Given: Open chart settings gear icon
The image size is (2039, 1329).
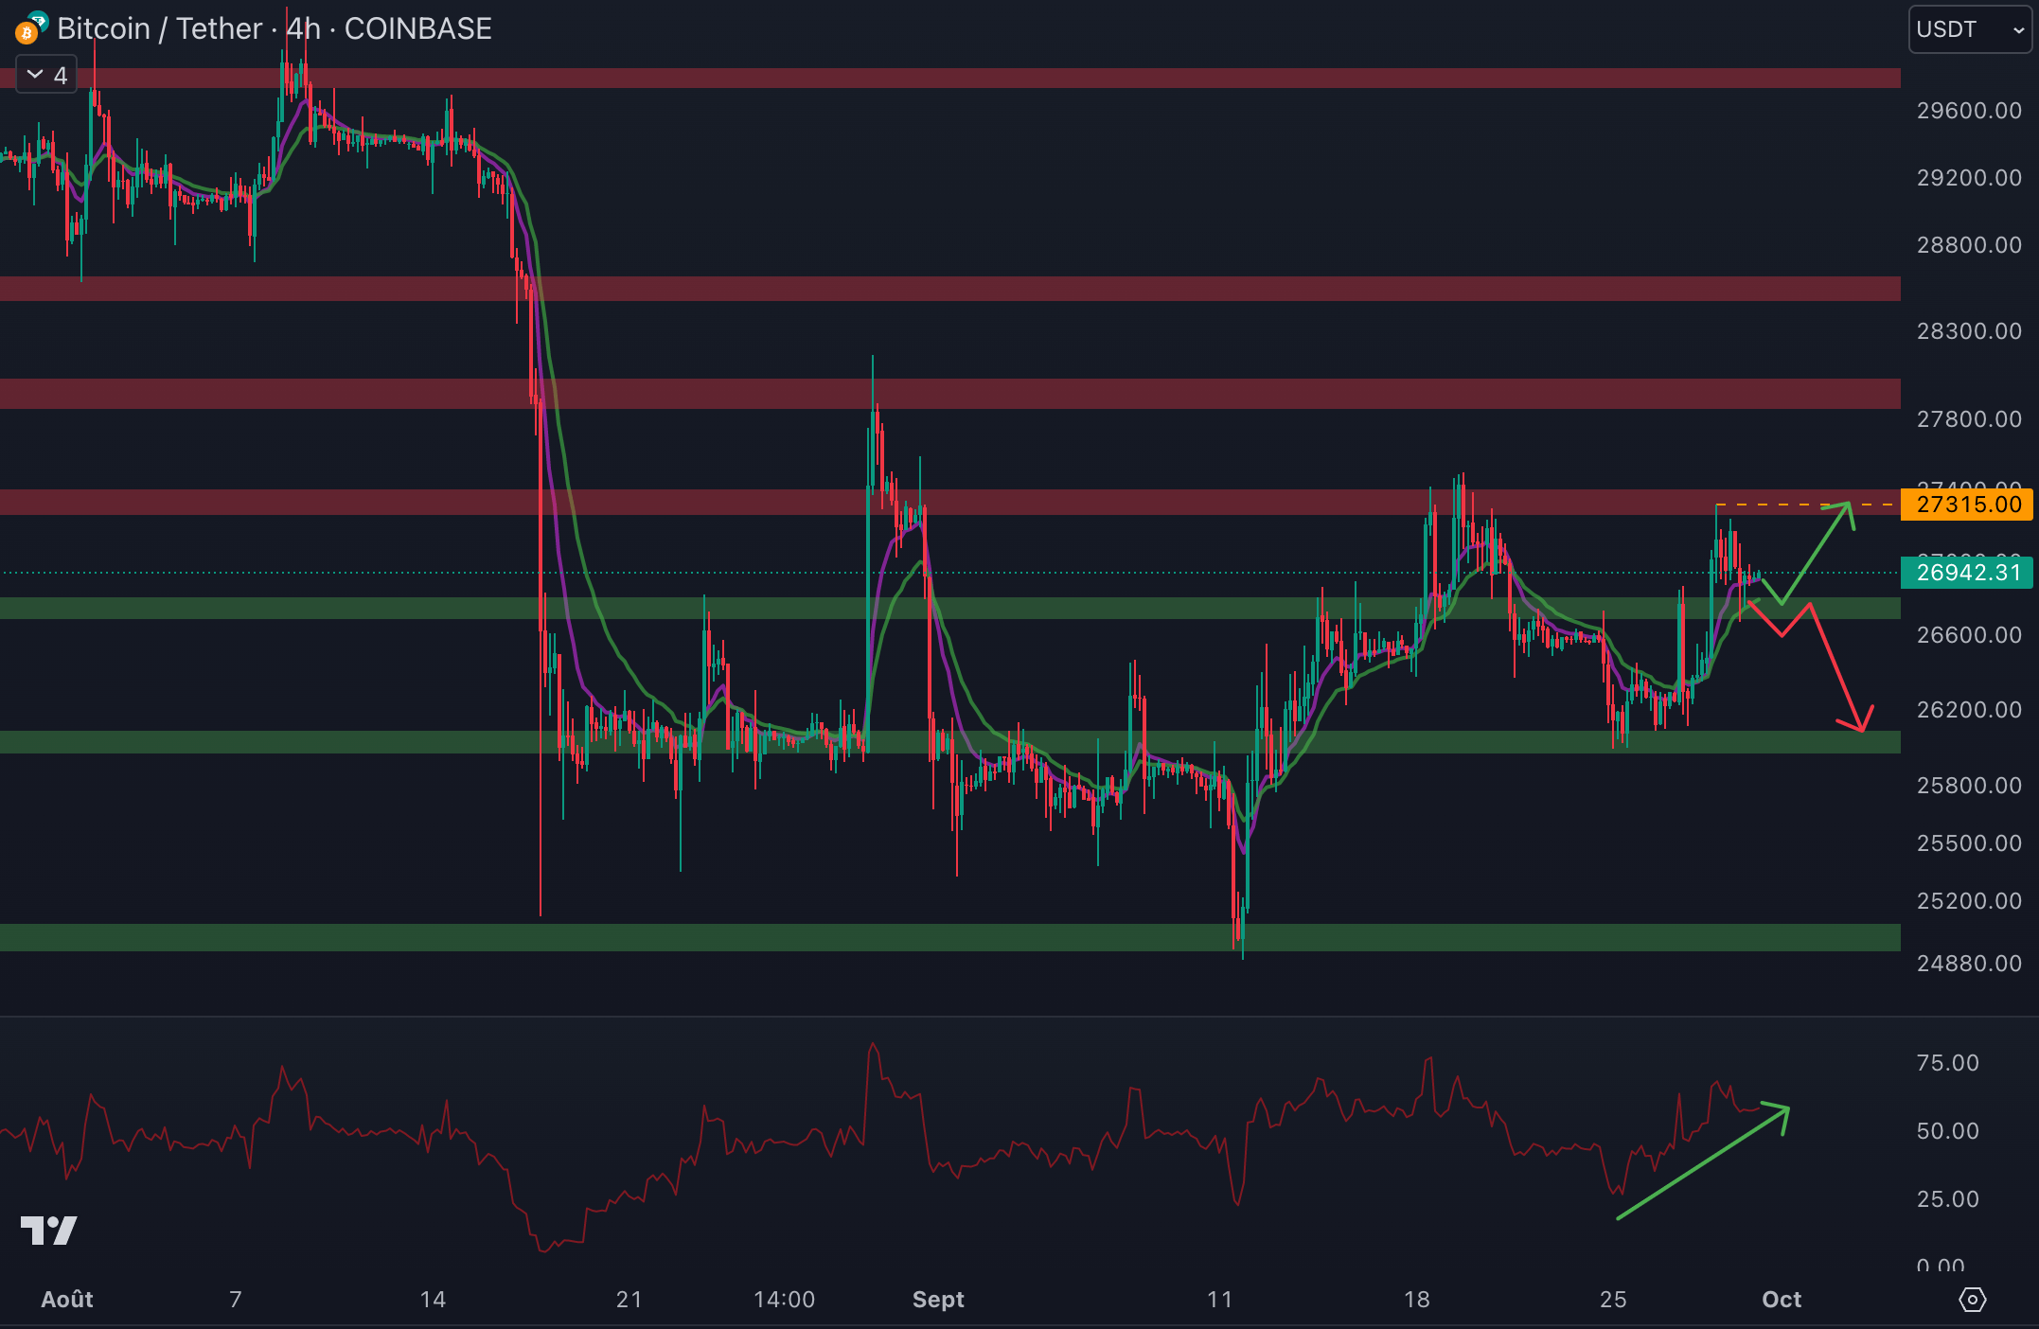Looking at the screenshot, I should pyautogui.click(x=1972, y=1300).
